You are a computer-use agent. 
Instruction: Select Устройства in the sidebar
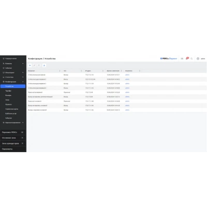click(x=13, y=86)
